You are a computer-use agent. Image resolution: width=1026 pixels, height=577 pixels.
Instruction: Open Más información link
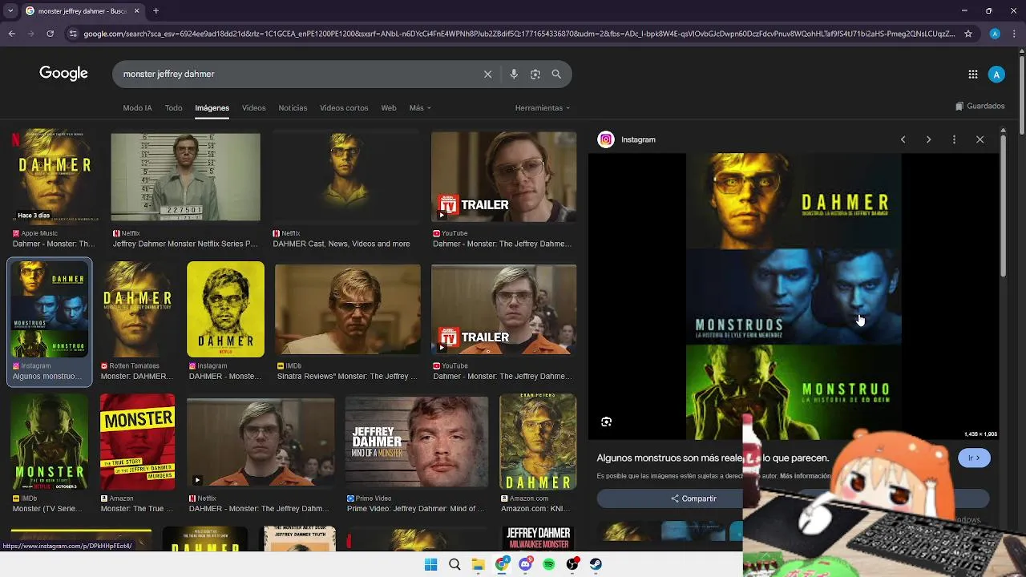[x=805, y=476]
